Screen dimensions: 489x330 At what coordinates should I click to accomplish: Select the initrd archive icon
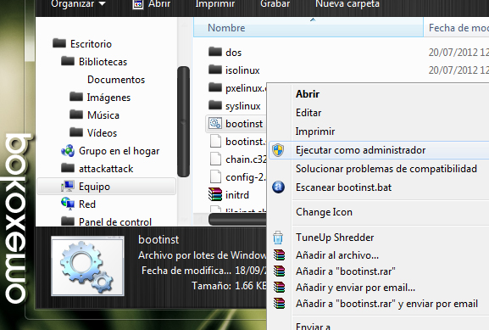click(215, 194)
